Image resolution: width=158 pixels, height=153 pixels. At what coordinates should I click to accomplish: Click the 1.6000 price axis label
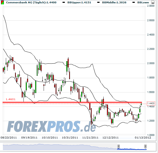click(151, 92)
